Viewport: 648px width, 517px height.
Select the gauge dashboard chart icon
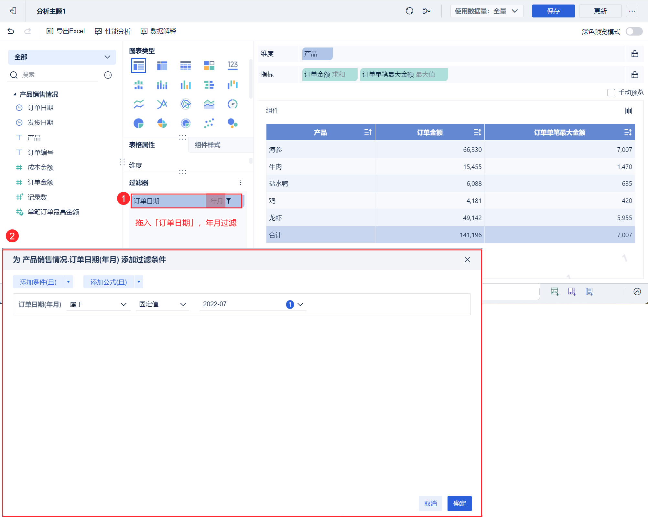point(232,104)
